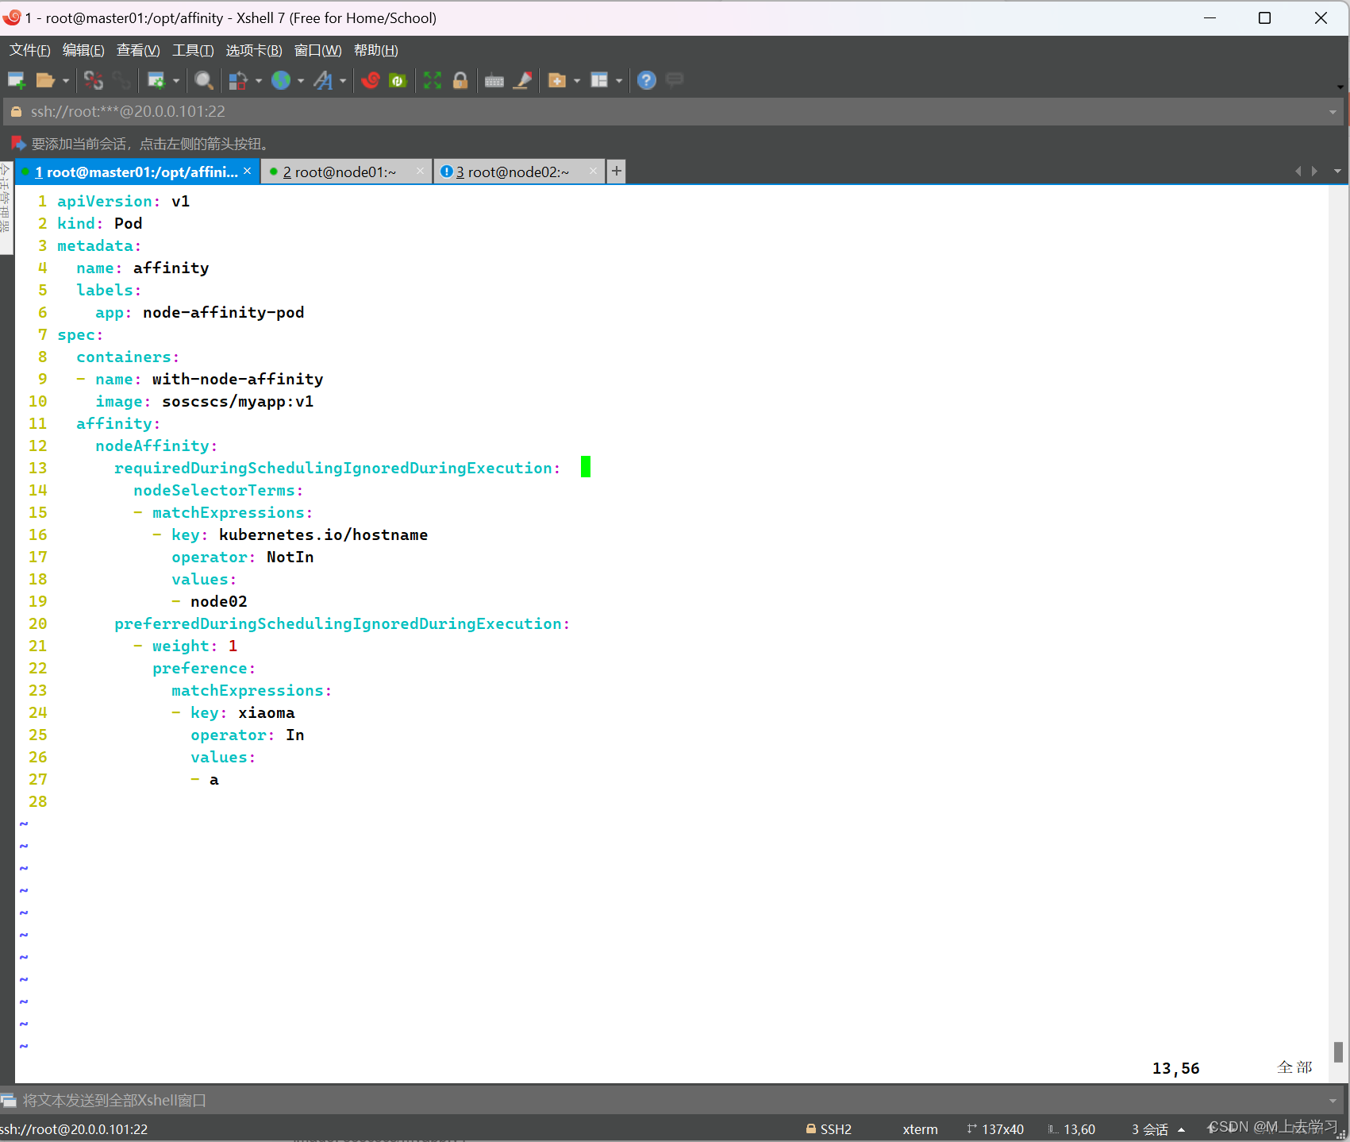Open the session manager side panel tab

(x=6, y=206)
